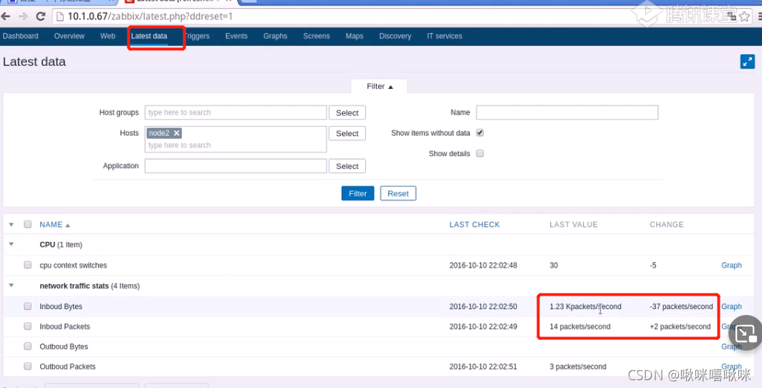Open the Graphs menu item
Viewport: 762px width, 388px height.
pos(275,36)
